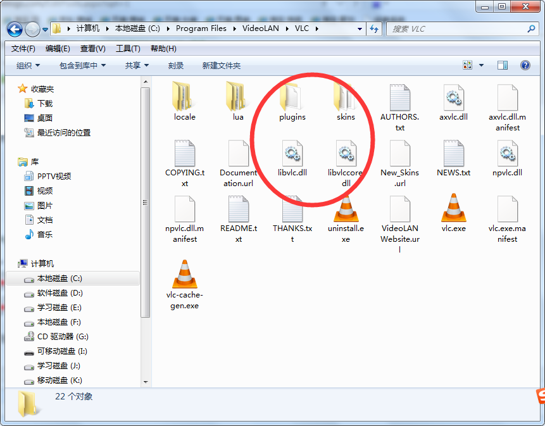
Task: Open the locale folder
Action: coord(184,101)
